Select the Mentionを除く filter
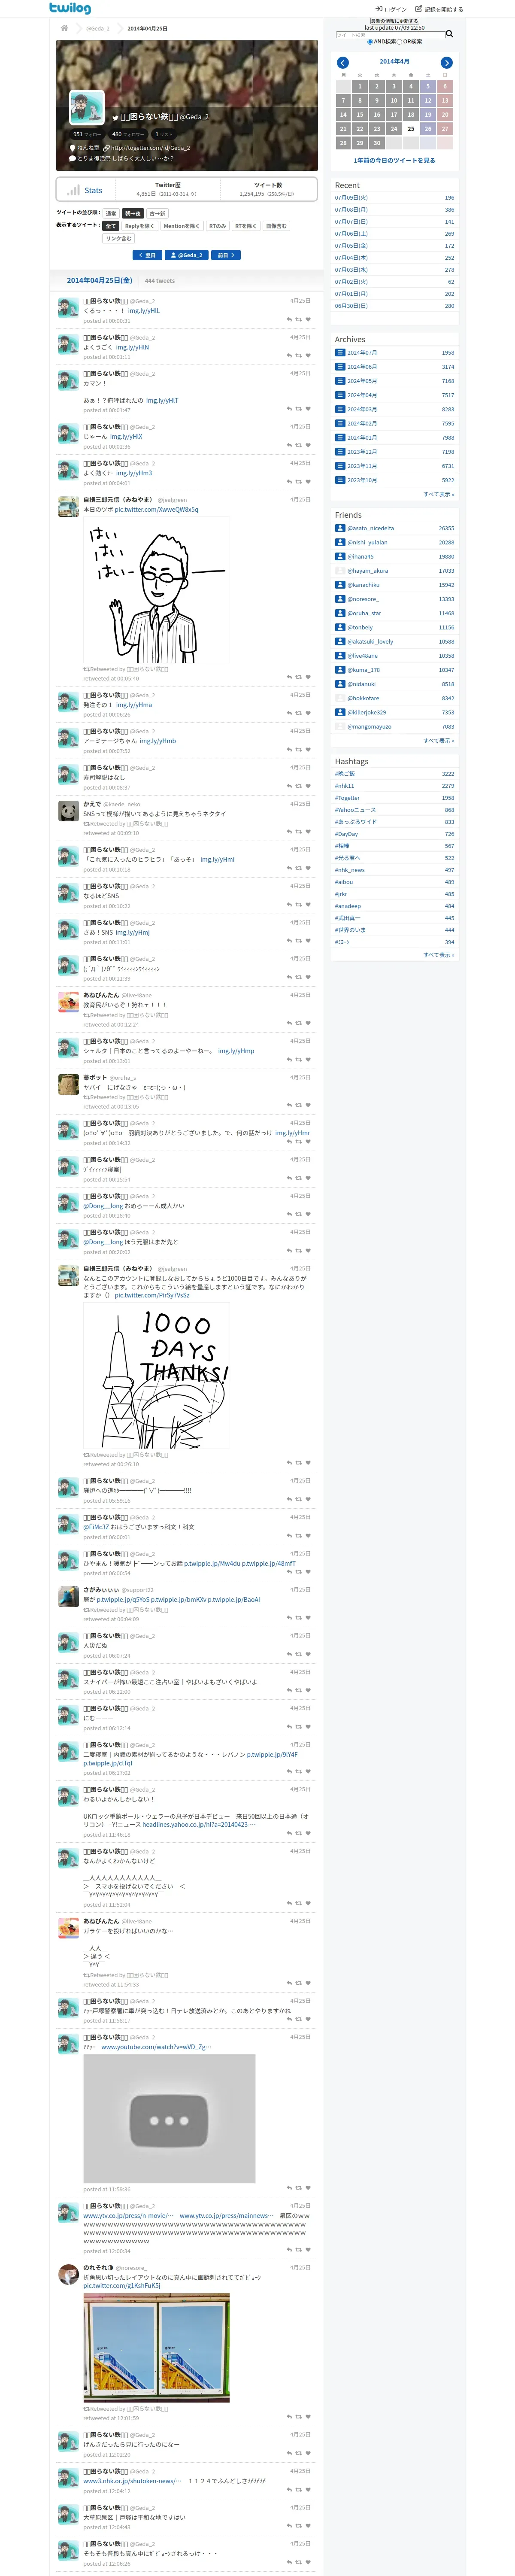 click(x=181, y=226)
